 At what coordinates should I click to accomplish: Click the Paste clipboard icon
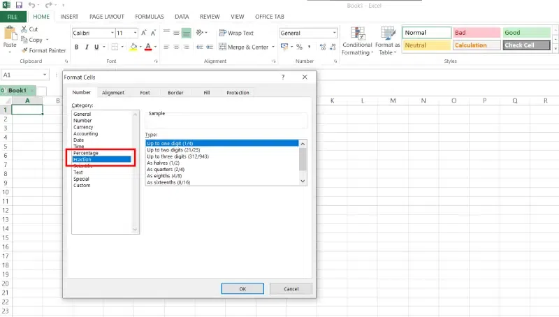(10, 34)
